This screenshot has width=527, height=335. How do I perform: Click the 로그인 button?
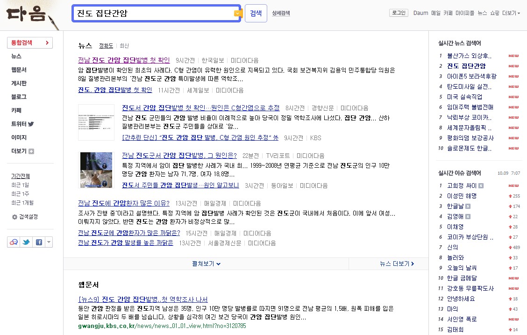click(x=399, y=13)
